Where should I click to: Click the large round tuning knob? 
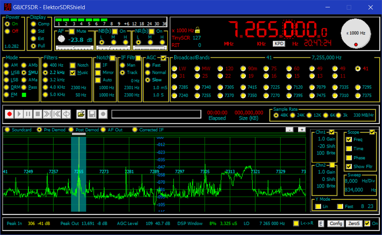pos(356,33)
